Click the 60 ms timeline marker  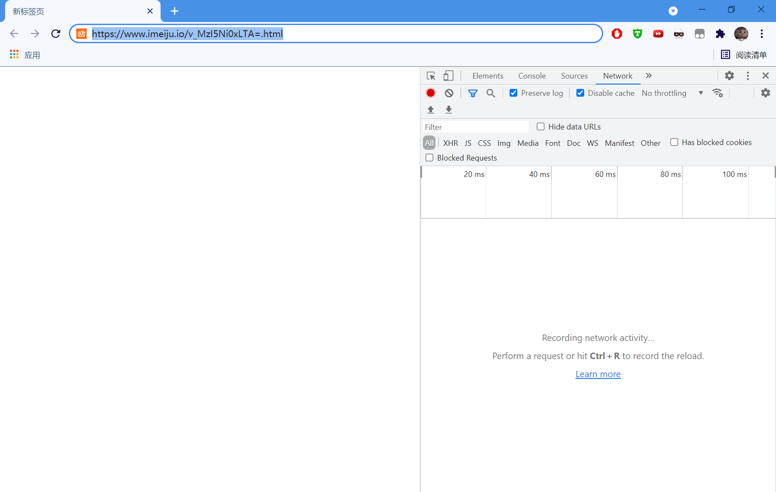[605, 174]
